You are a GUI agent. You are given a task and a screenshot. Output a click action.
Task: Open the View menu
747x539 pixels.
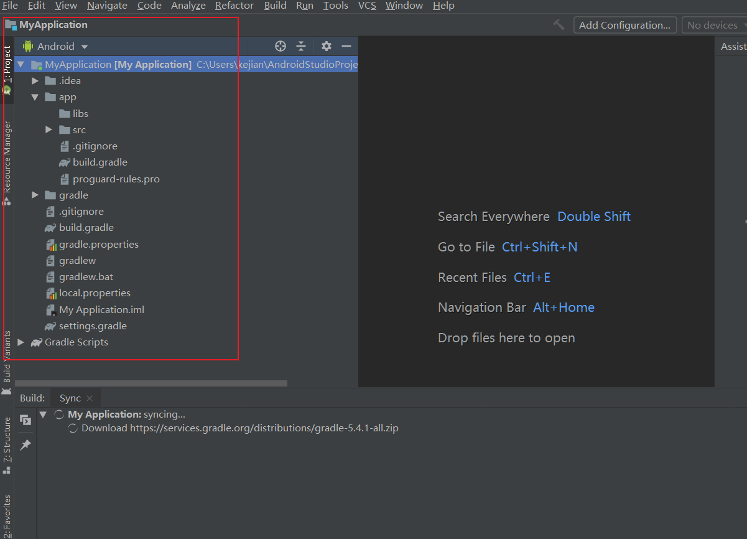(66, 6)
